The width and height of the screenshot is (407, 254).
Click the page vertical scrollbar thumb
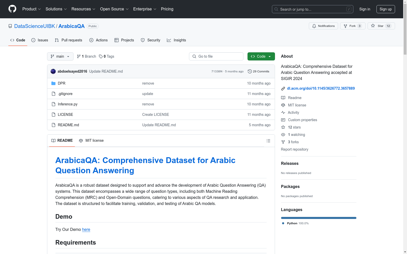coord(405,29)
